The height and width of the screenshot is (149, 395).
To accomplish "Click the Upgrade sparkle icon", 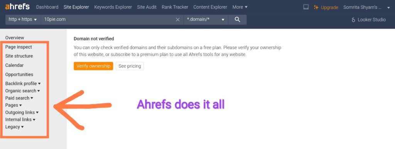I will click(316, 7).
